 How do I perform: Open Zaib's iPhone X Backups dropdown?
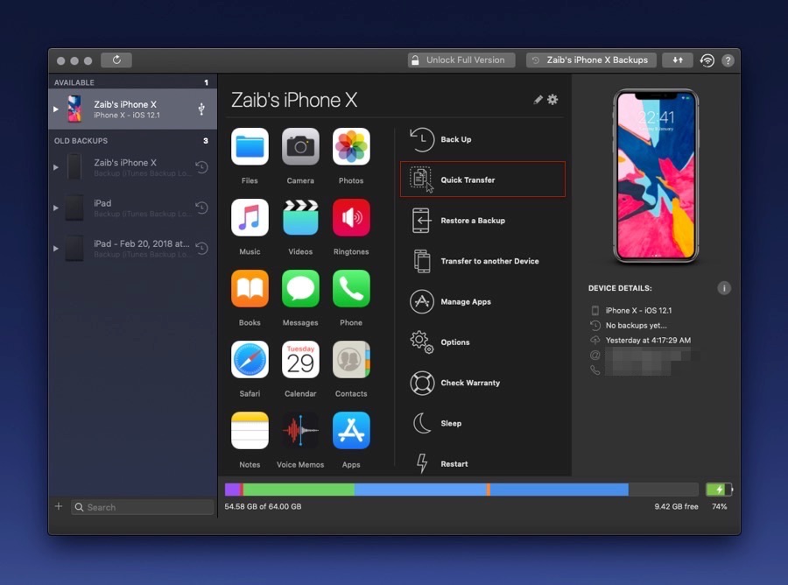pyautogui.click(x=591, y=60)
